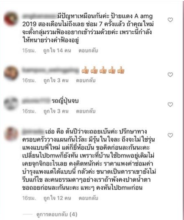
Task: Reply to the A amg 2019 comment
Action: [88, 51]
